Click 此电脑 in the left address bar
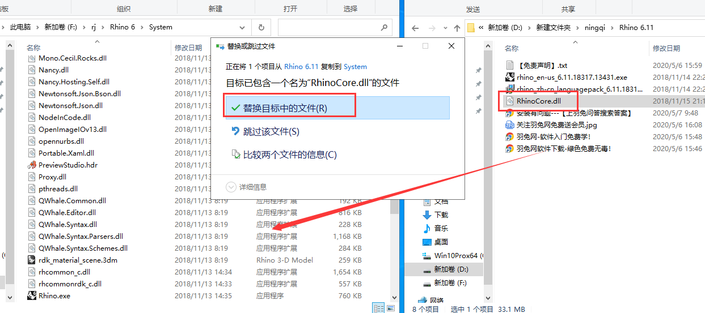The image size is (705, 313). [20, 27]
